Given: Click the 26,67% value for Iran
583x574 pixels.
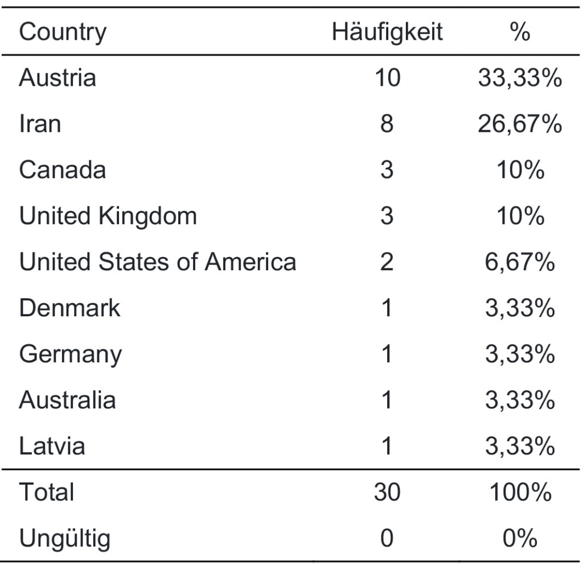Looking at the screenshot, I should point(520,125).
